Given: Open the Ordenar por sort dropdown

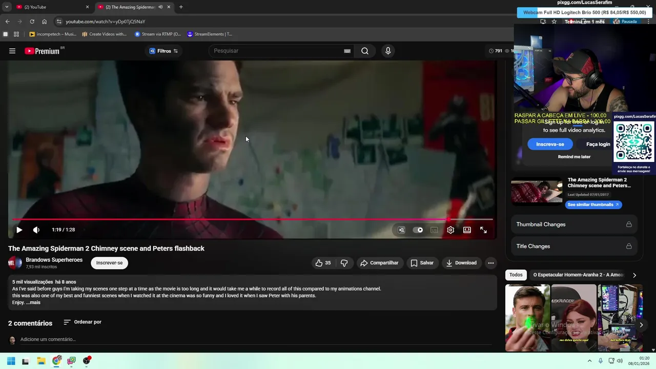Looking at the screenshot, I should click(x=83, y=322).
